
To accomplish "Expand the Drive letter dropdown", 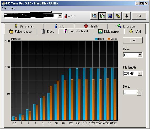I will pos(140,55).
